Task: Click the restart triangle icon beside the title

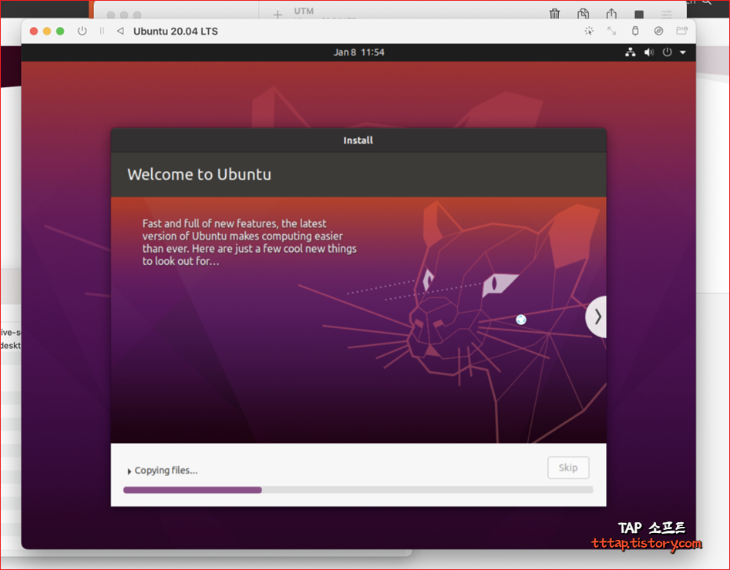Action: 120,31
